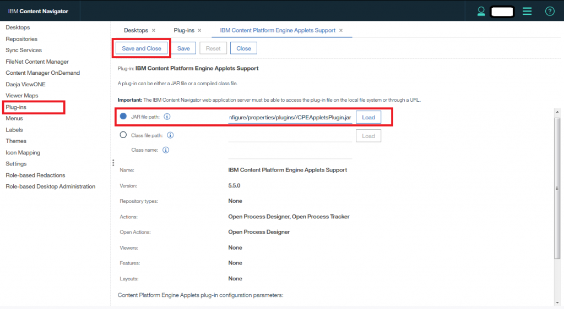Click the Name value IBM Content Platform Engine Applets Support

pyautogui.click(x=288, y=170)
